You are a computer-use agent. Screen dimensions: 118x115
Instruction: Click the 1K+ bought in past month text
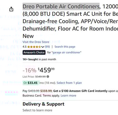tap(39, 59)
